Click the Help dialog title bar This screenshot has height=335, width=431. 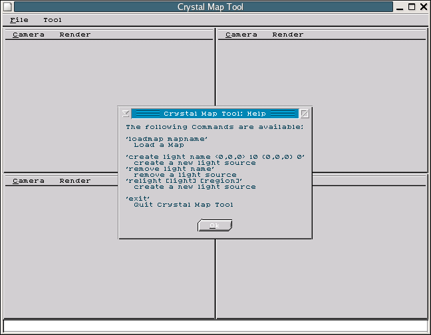pos(215,114)
